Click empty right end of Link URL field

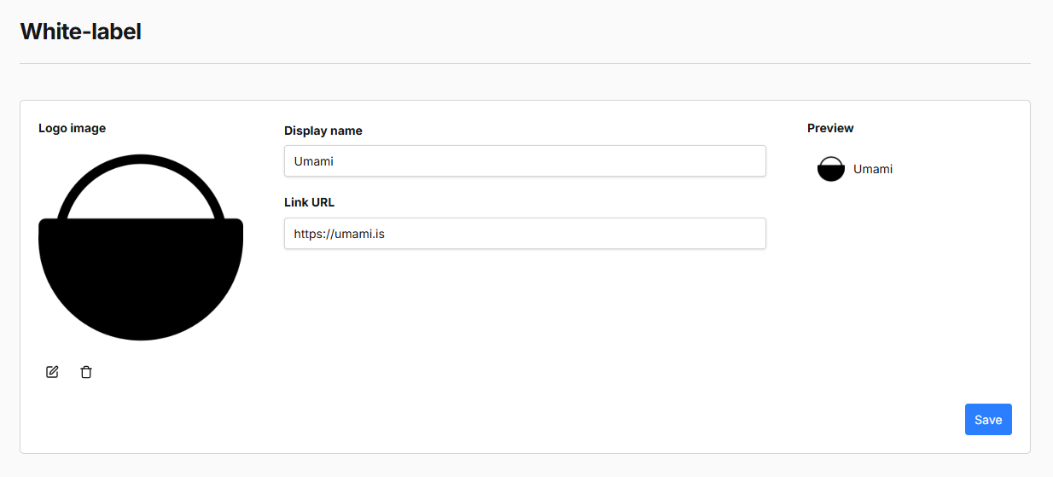pos(725,233)
